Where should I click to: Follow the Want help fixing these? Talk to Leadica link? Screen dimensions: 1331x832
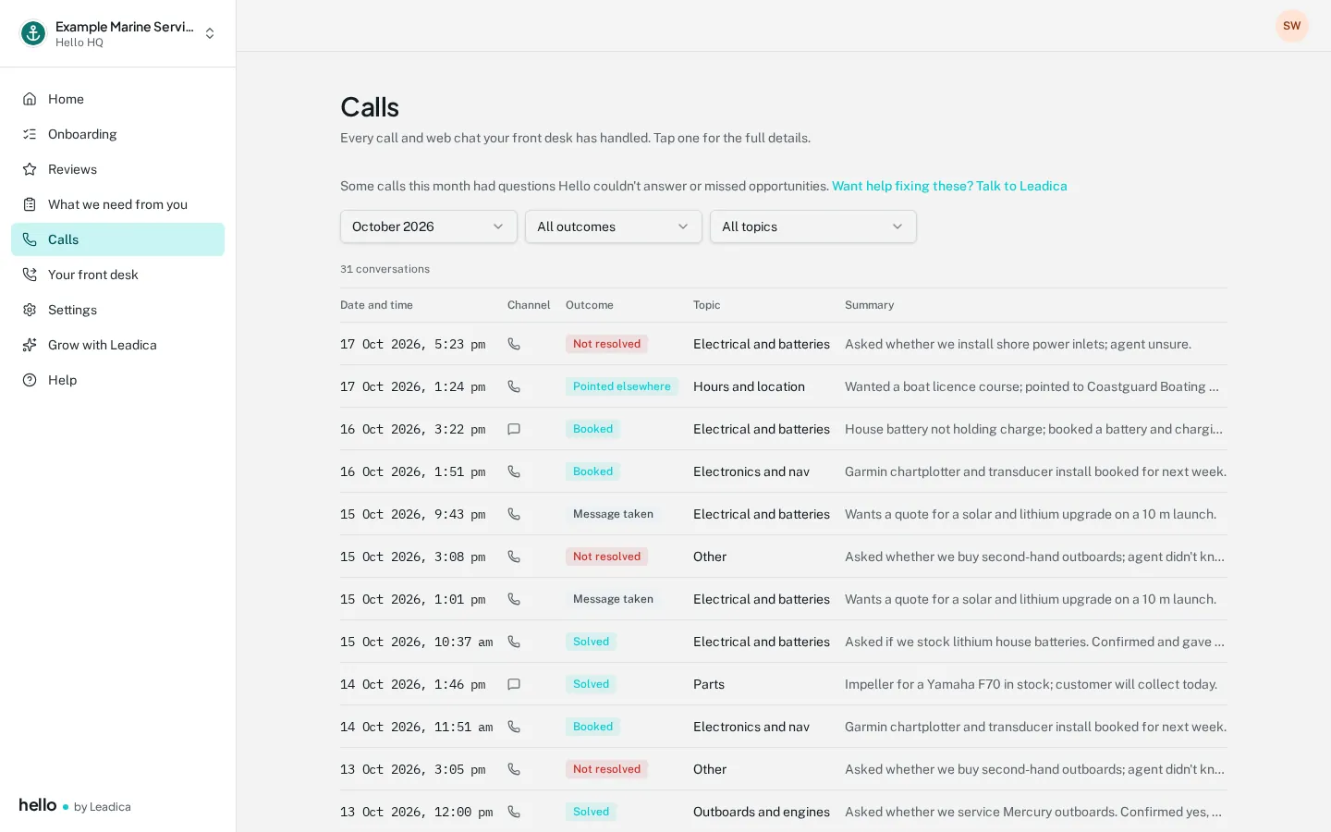(949, 186)
